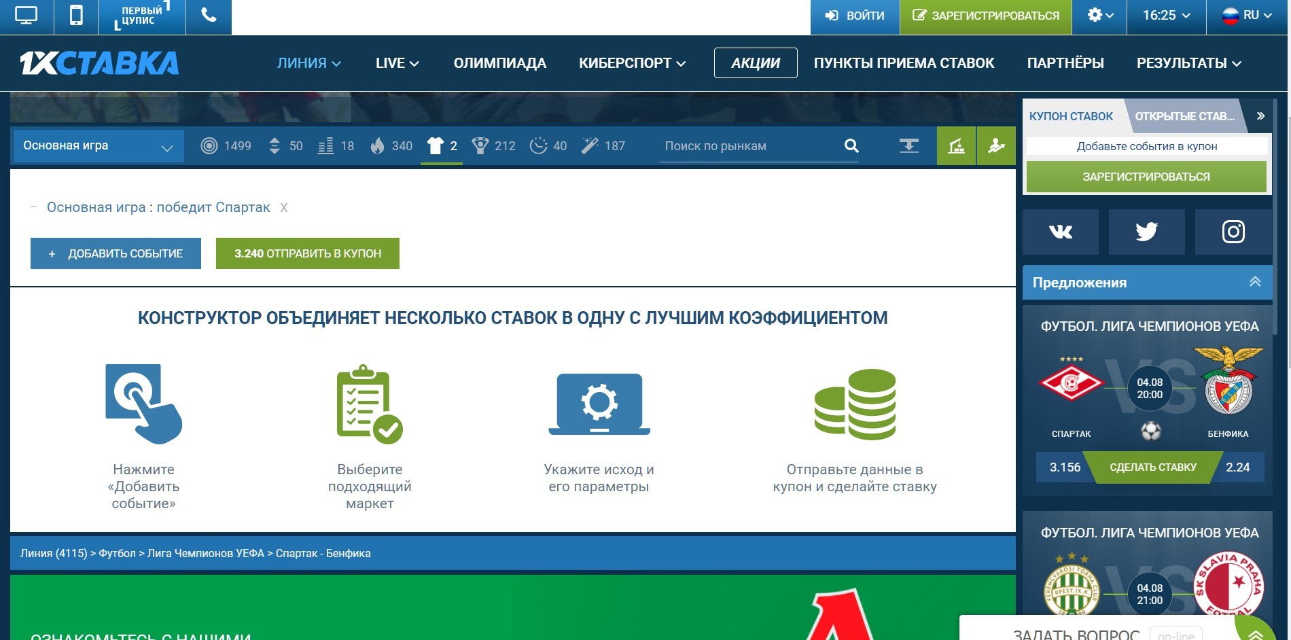Expand the ЛИНИЯ menu
1291x640 pixels.
click(x=308, y=63)
